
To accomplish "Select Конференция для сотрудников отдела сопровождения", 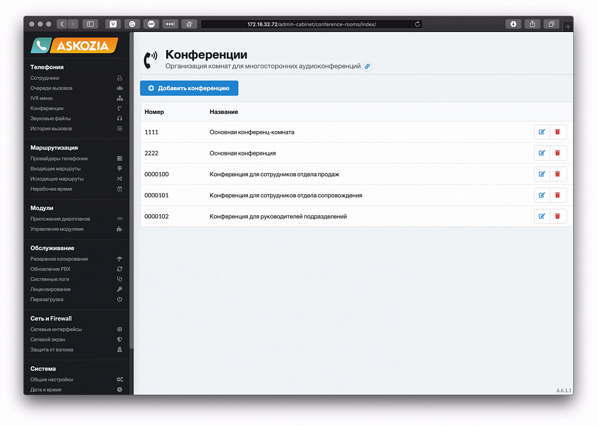I will click(x=286, y=196).
